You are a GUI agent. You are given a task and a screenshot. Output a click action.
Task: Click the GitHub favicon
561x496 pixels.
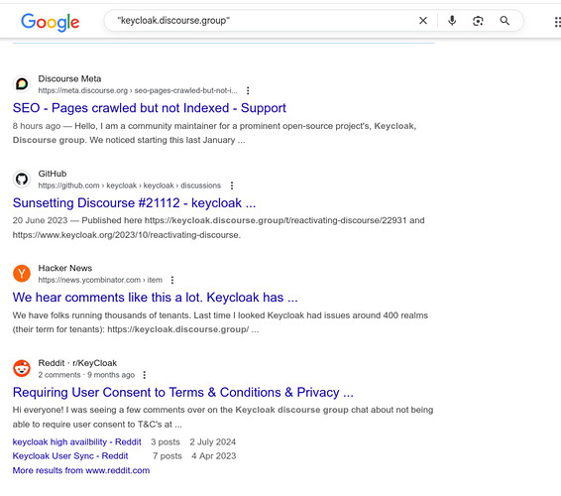[22, 179]
